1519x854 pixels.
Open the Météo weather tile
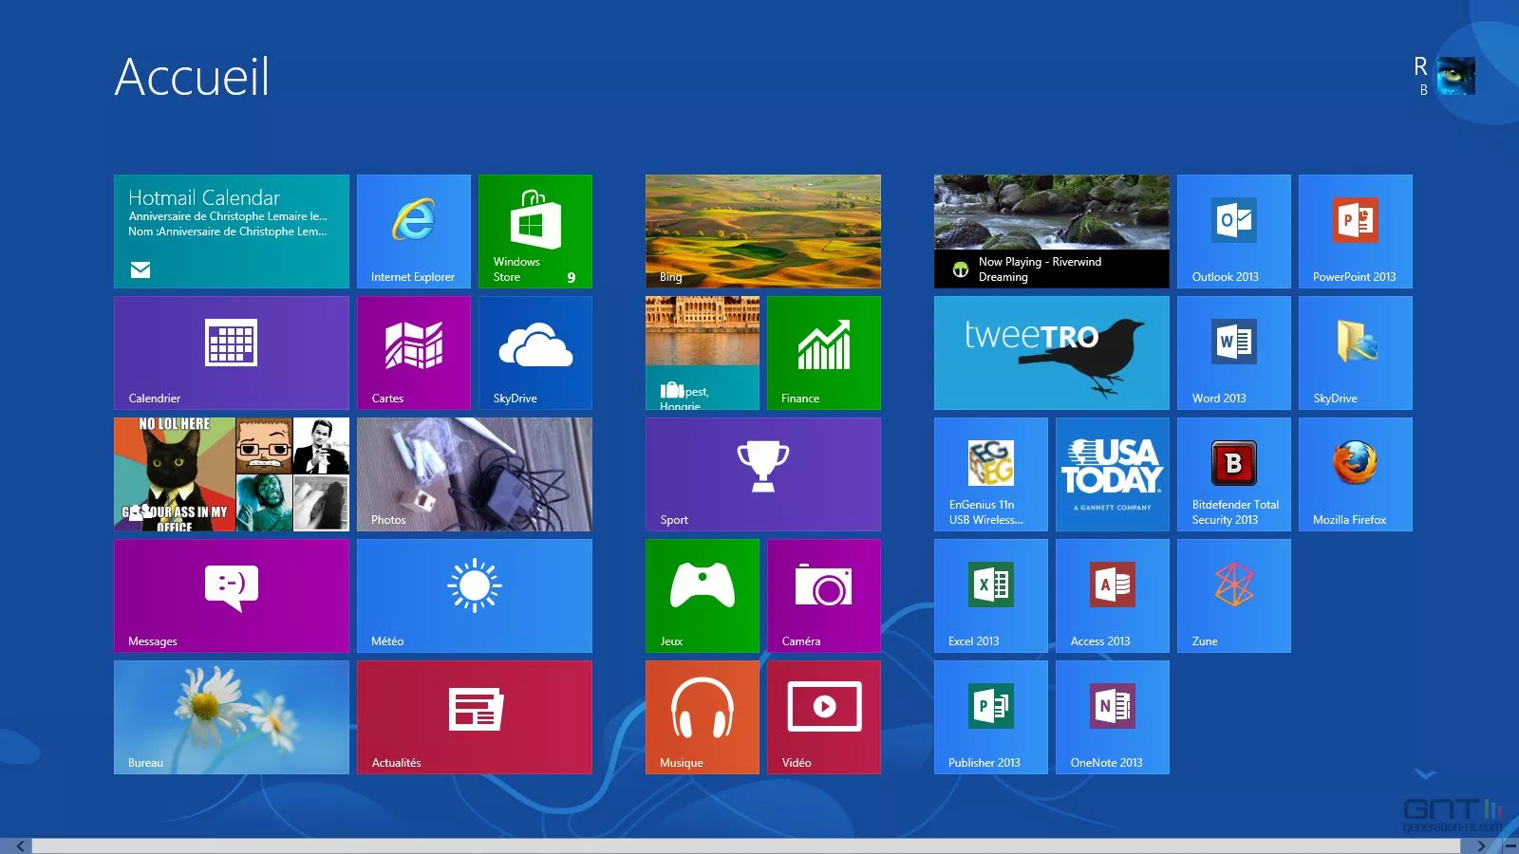pyautogui.click(x=474, y=595)
